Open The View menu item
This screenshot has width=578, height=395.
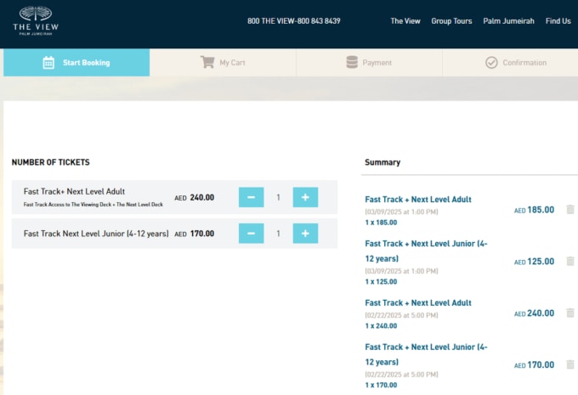coord(405,21)
